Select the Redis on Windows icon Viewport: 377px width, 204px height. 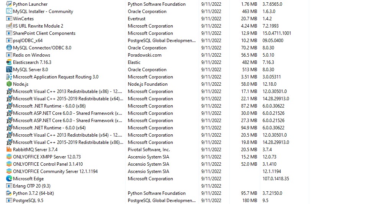point(9,55)
